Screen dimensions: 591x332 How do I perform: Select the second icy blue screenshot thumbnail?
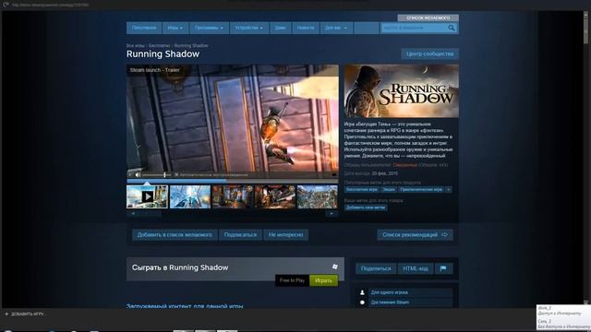[190, 196]
